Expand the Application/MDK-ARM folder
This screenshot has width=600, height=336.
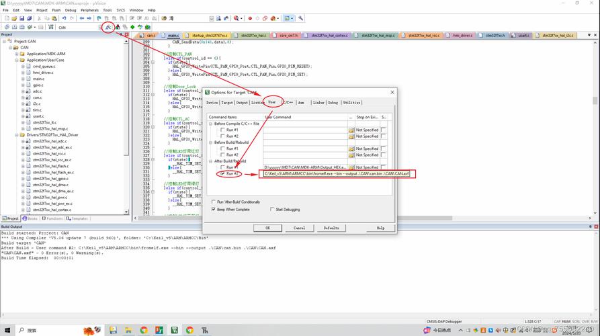(17, 54)
